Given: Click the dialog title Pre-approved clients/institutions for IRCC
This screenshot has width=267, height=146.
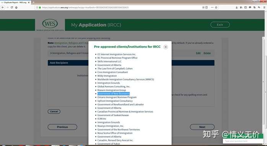Looking at the screenshot, I should pyautogui.click(x=127, y=47).
